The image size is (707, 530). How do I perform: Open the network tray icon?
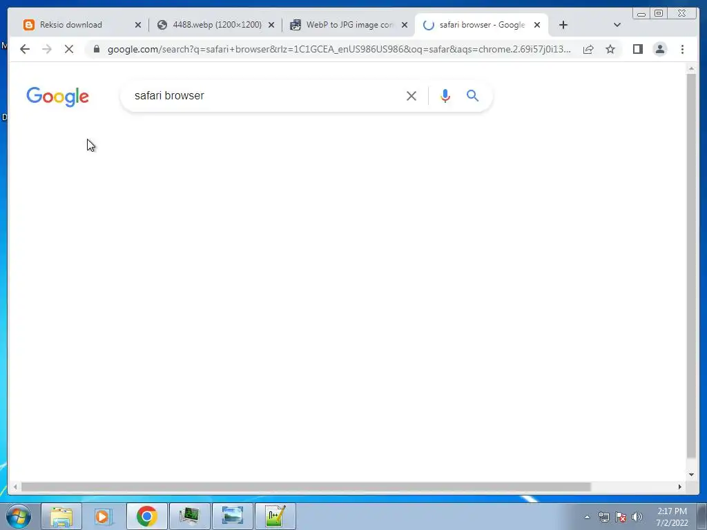click(603, 517)
